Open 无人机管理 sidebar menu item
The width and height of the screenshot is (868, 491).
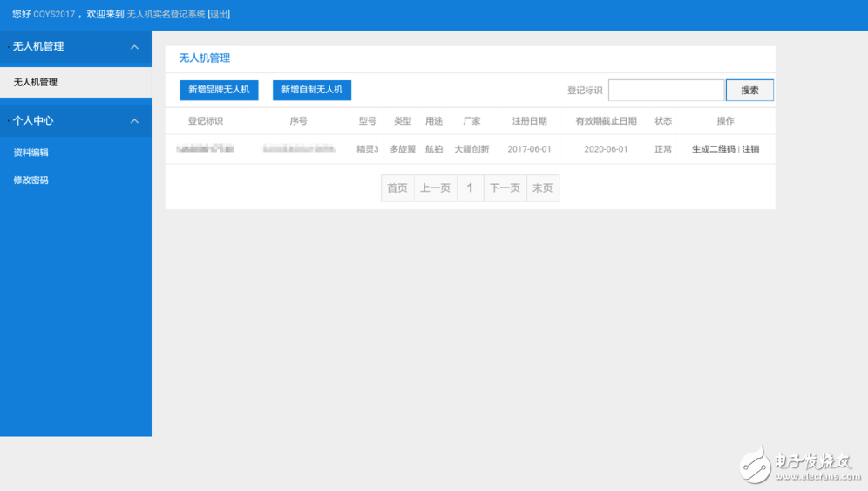[36, 83]
